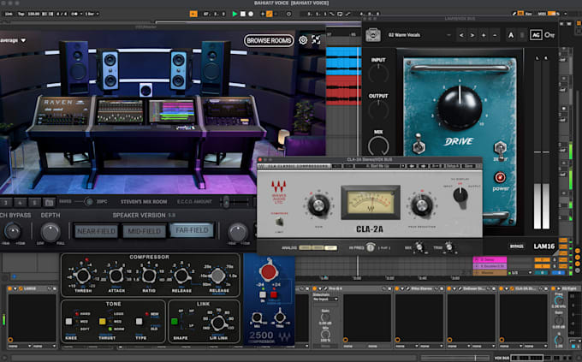582x362 pixels.
Task: Toggle the AG auto gain button
Action: (x=536, y=35)
